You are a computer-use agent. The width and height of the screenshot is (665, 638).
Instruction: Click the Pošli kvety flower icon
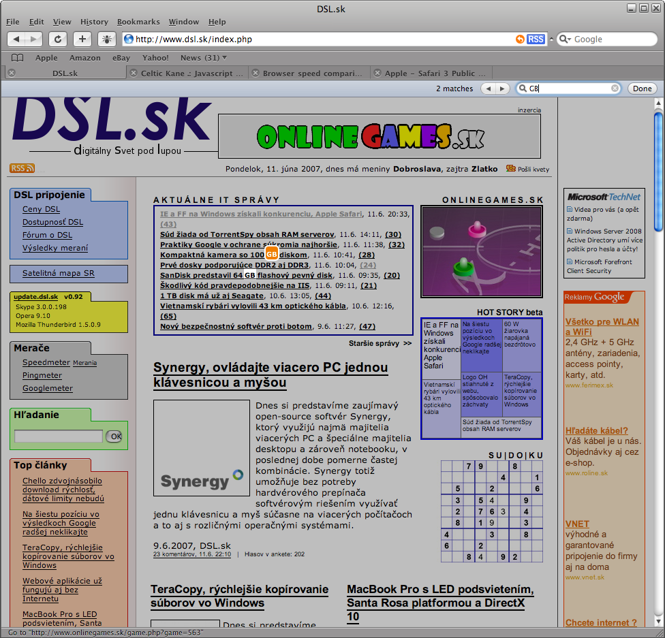tap(510, 168)
